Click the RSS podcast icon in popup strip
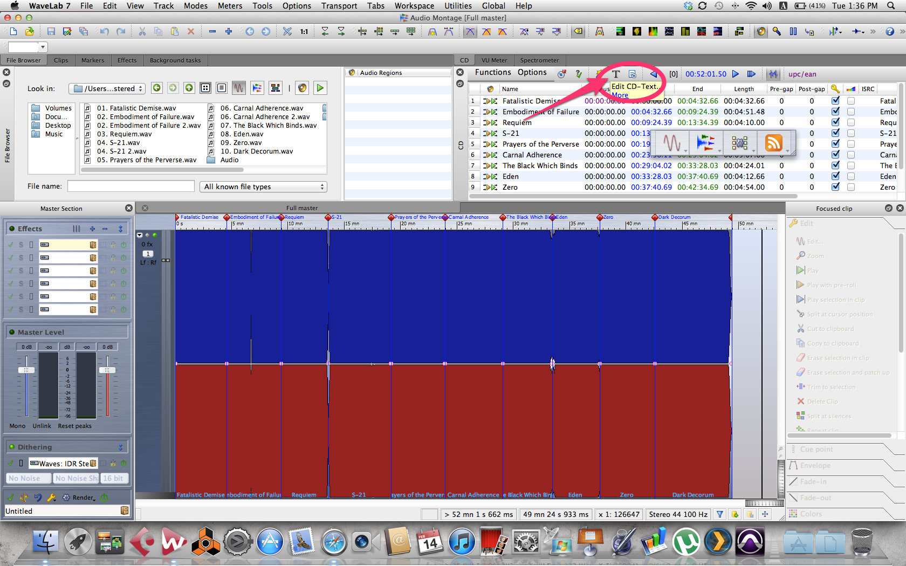This screenshot has height=566, width=906. 773,143
